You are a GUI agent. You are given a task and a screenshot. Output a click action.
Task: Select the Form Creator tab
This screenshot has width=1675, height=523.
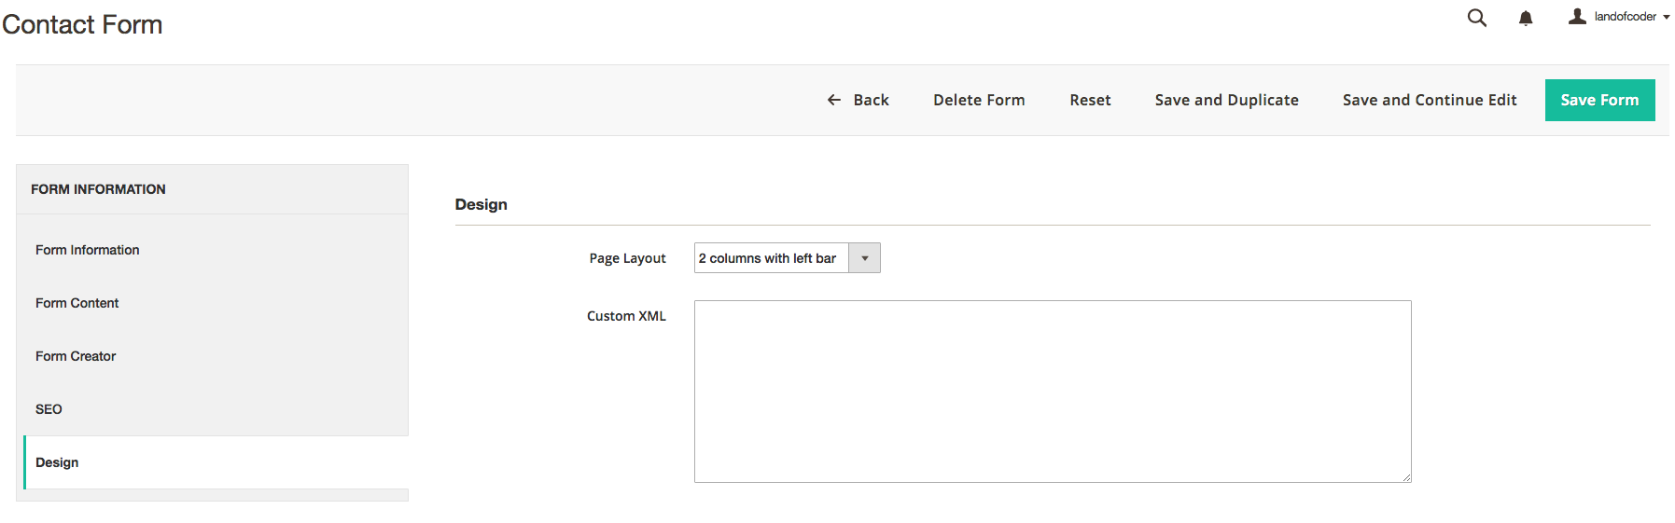coord(76,356)
